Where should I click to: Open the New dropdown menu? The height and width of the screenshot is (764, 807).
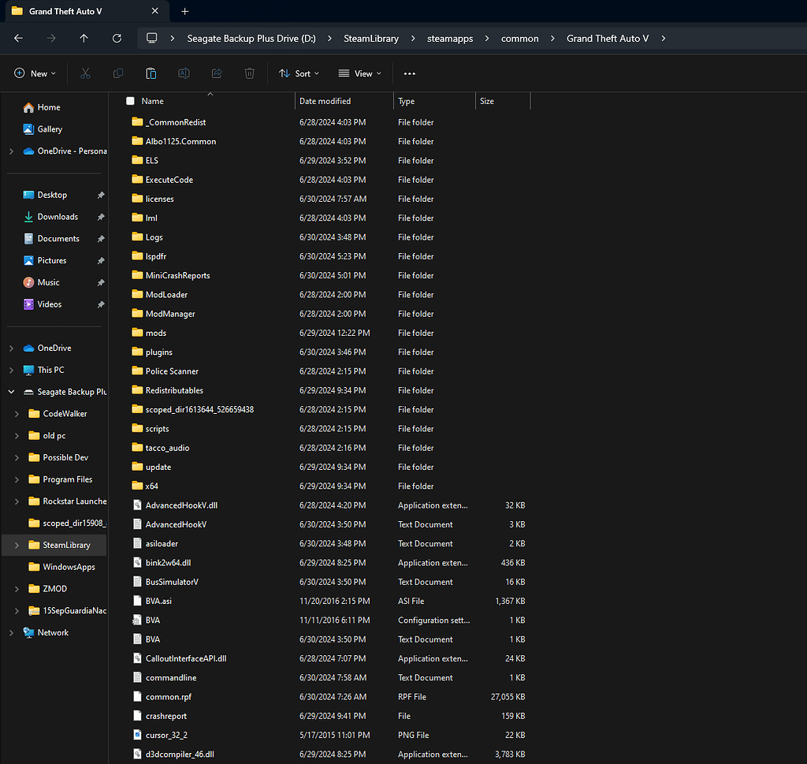[35, 73]
